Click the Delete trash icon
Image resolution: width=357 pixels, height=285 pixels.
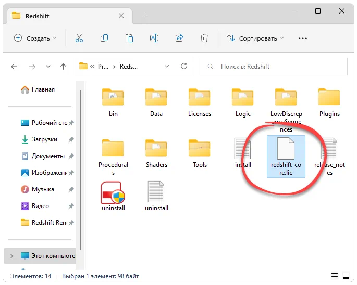[204, 38]
